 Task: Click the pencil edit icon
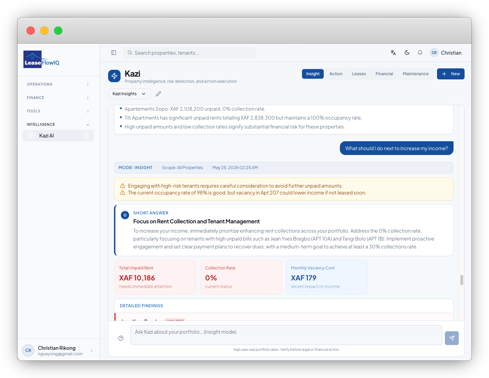[x=158, y=94]
